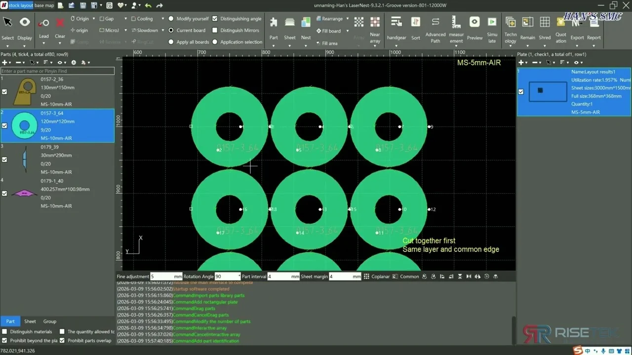Click the Shred grid icon

pos(545,22)
